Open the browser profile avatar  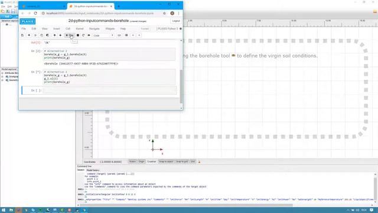coord(172,13)
